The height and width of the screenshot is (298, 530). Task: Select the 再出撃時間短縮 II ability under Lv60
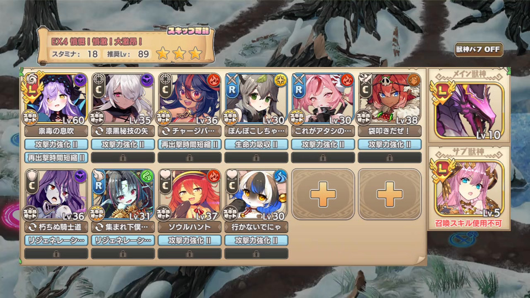56,157
